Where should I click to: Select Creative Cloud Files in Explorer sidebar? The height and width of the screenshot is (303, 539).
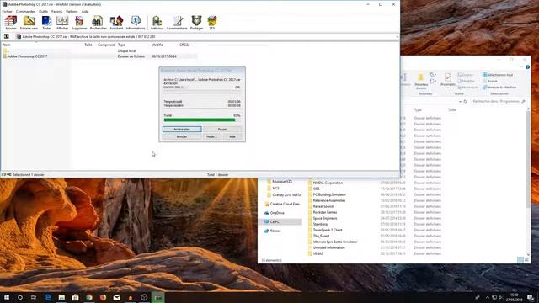click(283, 204)
